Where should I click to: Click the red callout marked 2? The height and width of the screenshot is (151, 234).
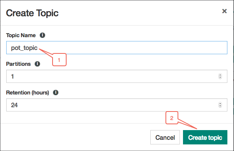[x=172, y=118]
